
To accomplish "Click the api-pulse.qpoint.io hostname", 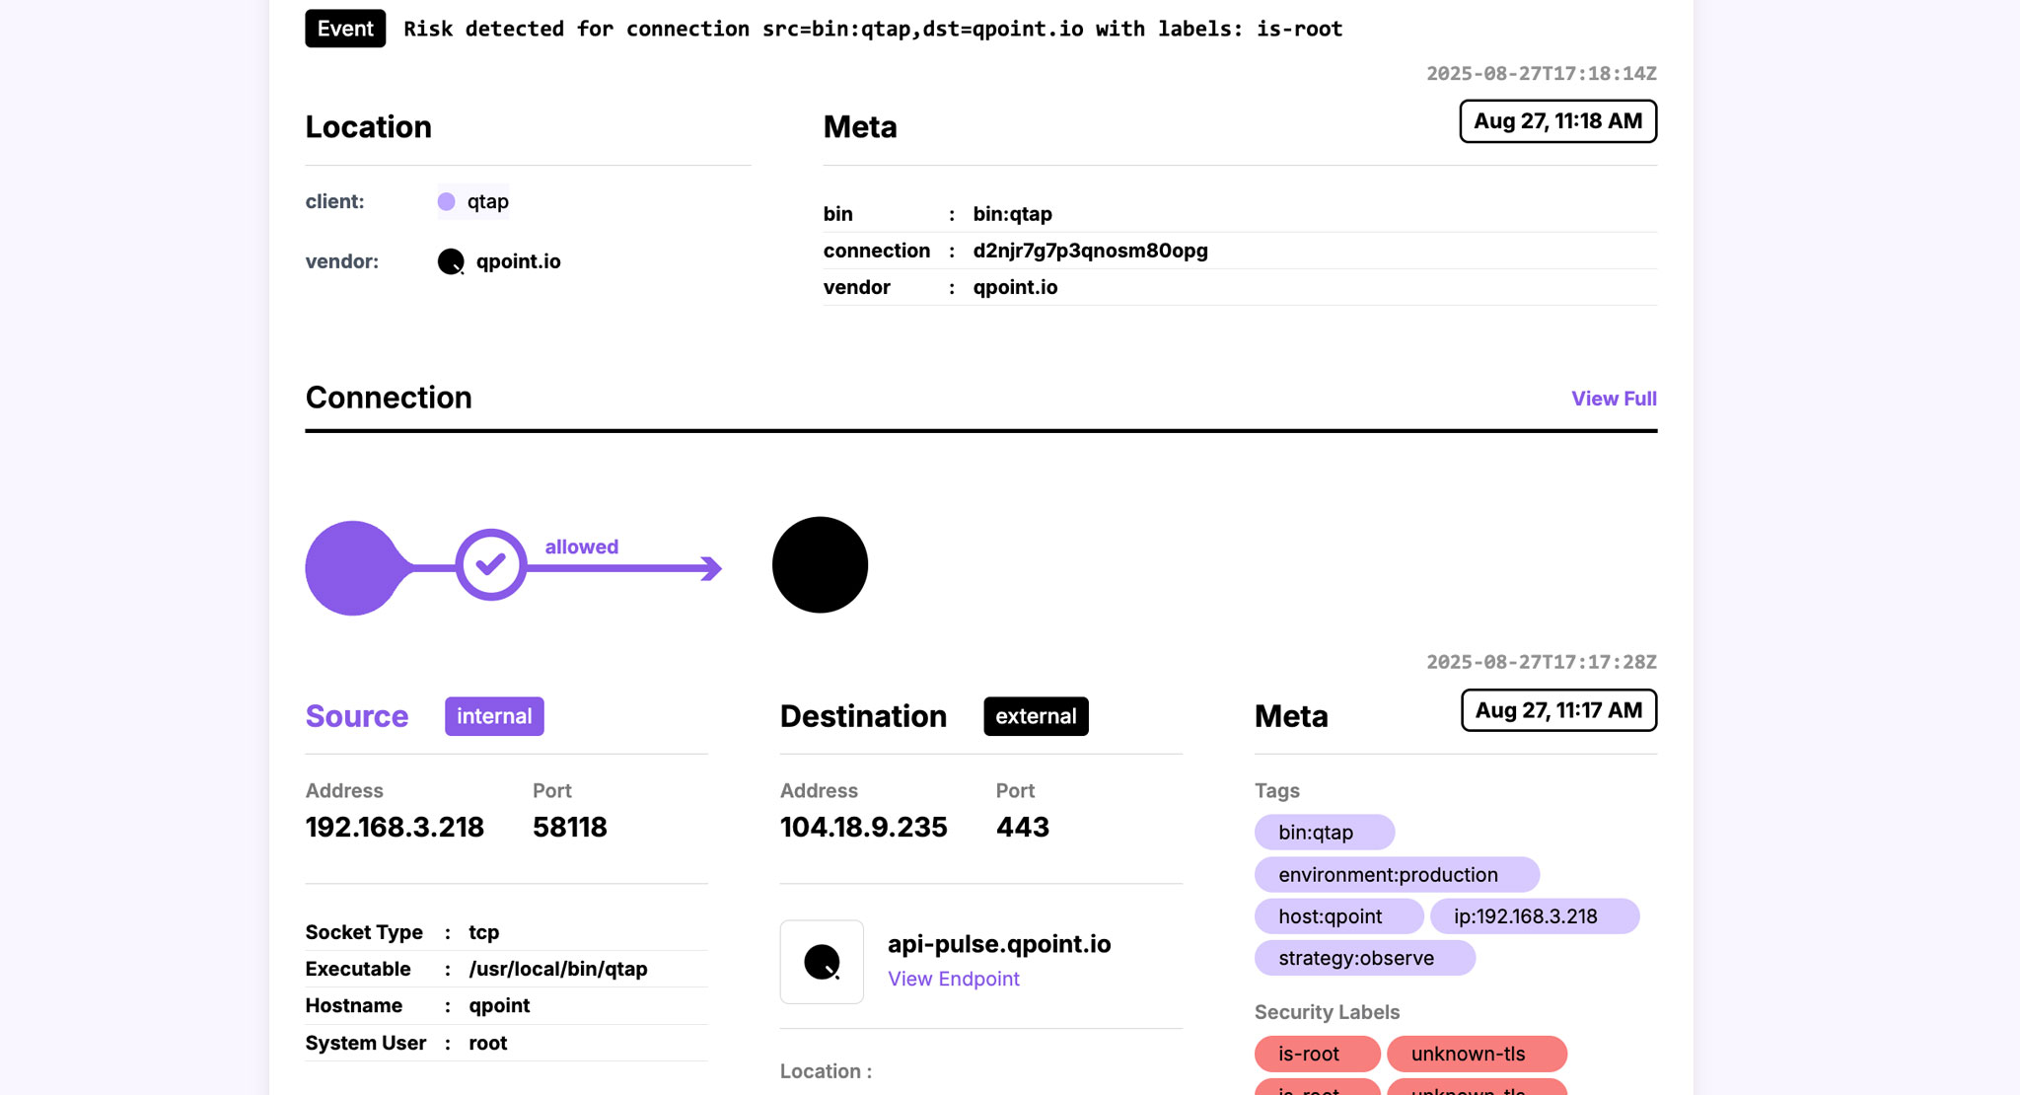I will tap(999, 944).
